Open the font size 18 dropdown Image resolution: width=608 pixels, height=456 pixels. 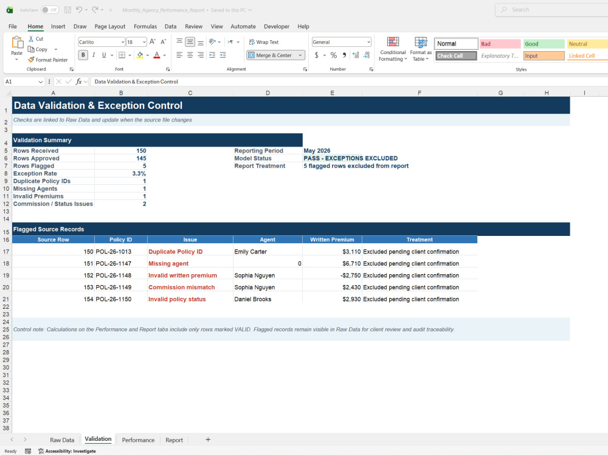click(144, 42)
